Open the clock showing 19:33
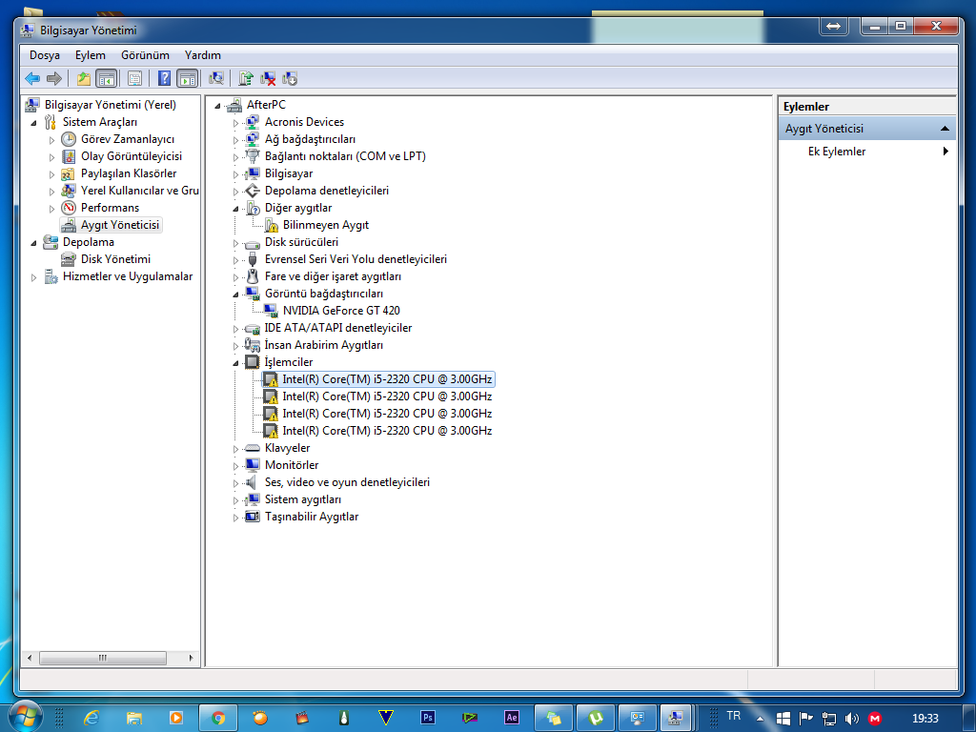976x732 pixels. click(925, 719)
